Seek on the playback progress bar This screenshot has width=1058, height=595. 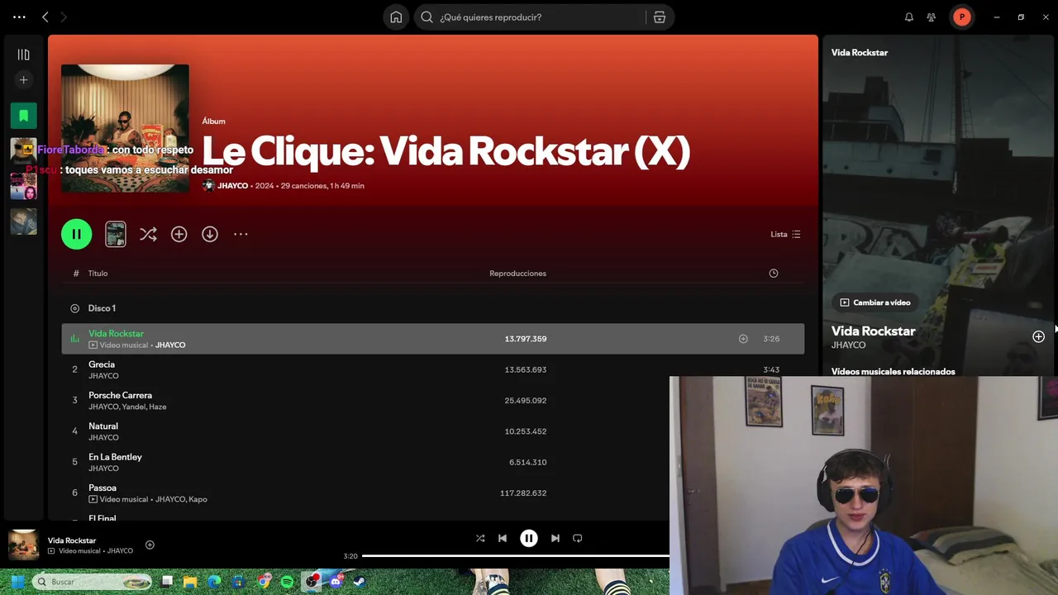point(516,556)
